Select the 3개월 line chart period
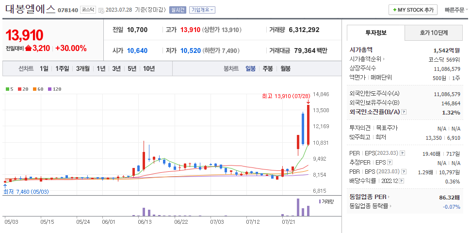The height and width of the screenshot is (233, 471). point(83,68)
